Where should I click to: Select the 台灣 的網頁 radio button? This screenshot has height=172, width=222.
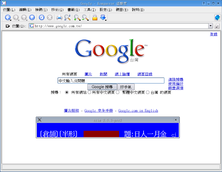pos(148,92)
